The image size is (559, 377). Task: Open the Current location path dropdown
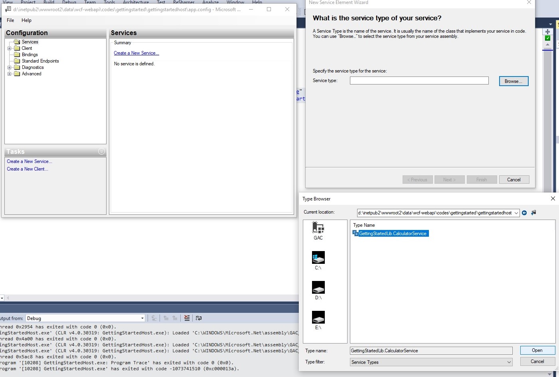(516, 212)
